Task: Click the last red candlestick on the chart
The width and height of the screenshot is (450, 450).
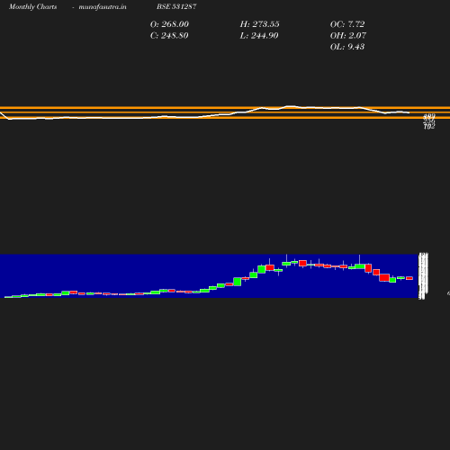Action: (409, 278)
